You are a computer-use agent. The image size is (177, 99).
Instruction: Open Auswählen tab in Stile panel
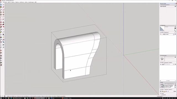(x=162, y=89)
